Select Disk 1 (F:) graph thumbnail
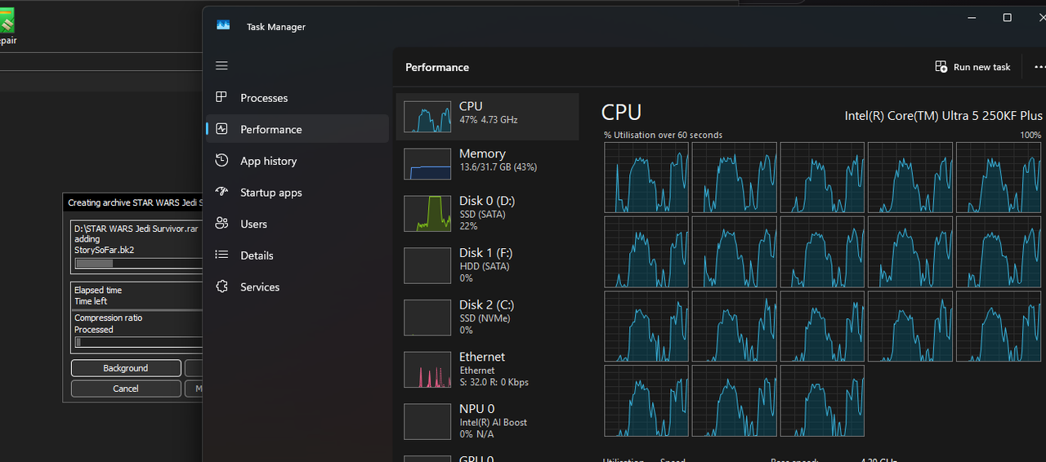This screenshot has width=1046, height=462. point(427,265)
